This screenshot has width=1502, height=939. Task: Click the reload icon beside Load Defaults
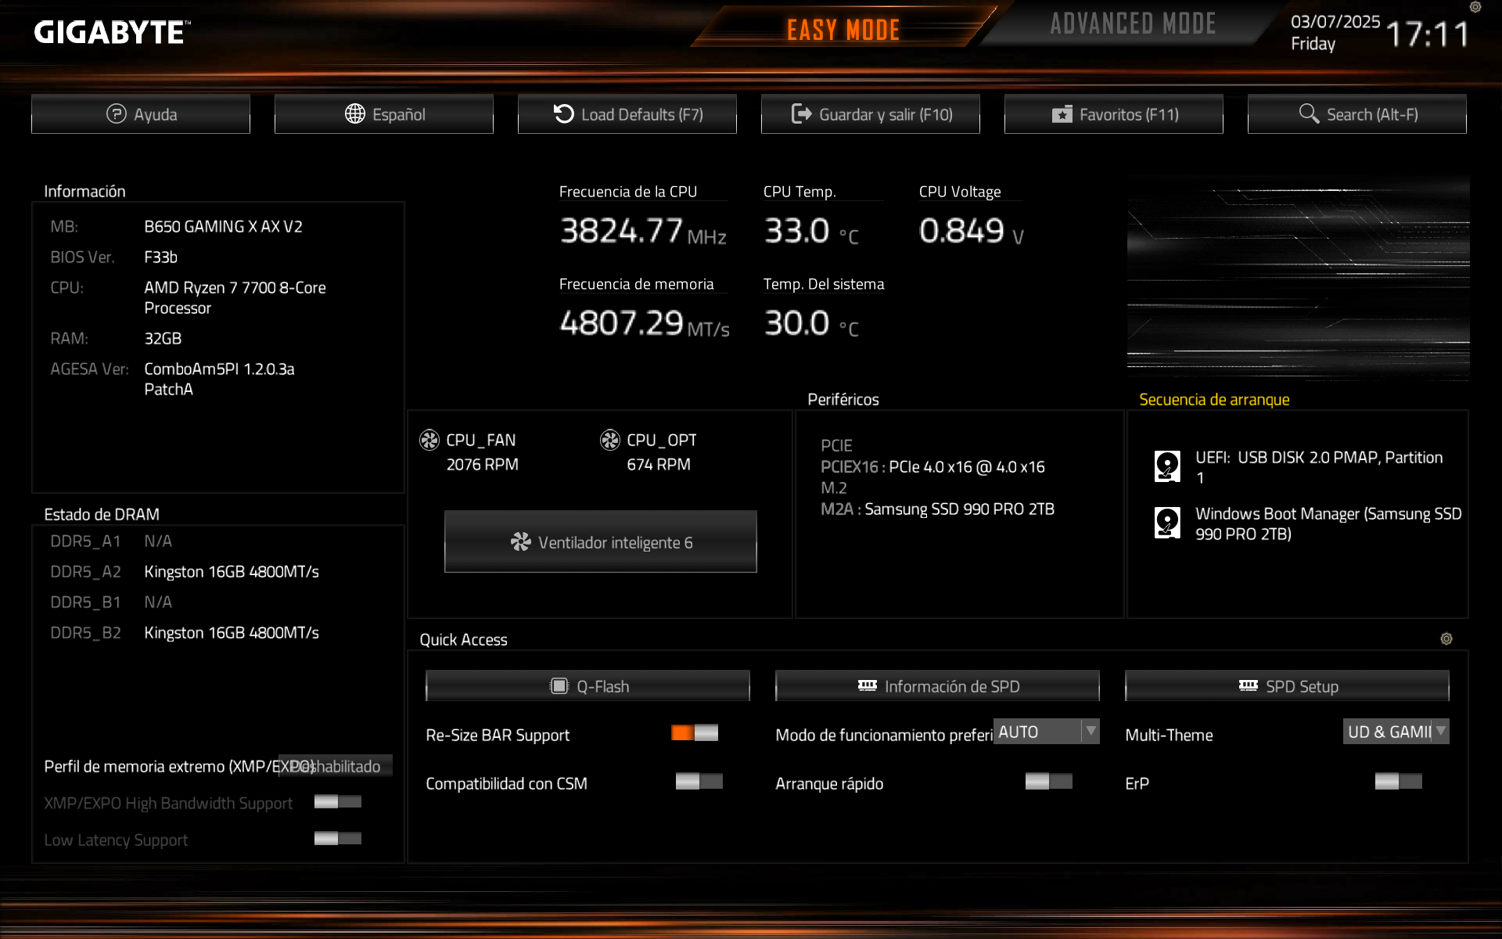(564, 114)
